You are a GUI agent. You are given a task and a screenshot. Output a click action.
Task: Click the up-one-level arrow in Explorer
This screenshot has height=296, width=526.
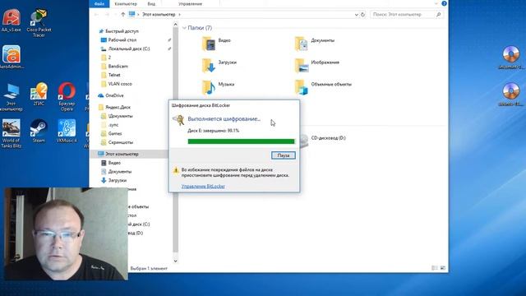click(x=122, y=15)
